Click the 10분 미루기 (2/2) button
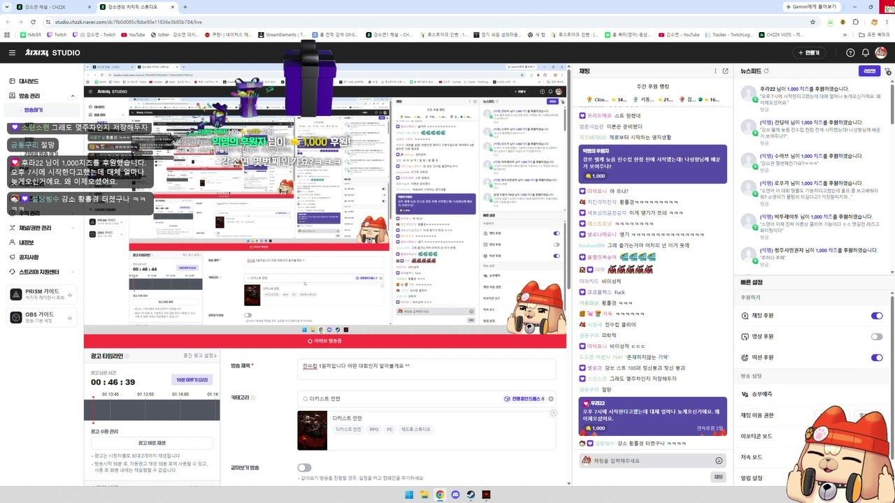Viewport: 895px width, 503px height. click(192, 380)
